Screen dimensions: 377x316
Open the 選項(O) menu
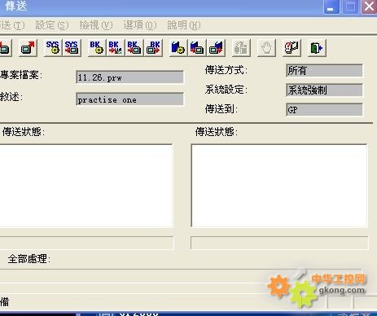(140, 25)
